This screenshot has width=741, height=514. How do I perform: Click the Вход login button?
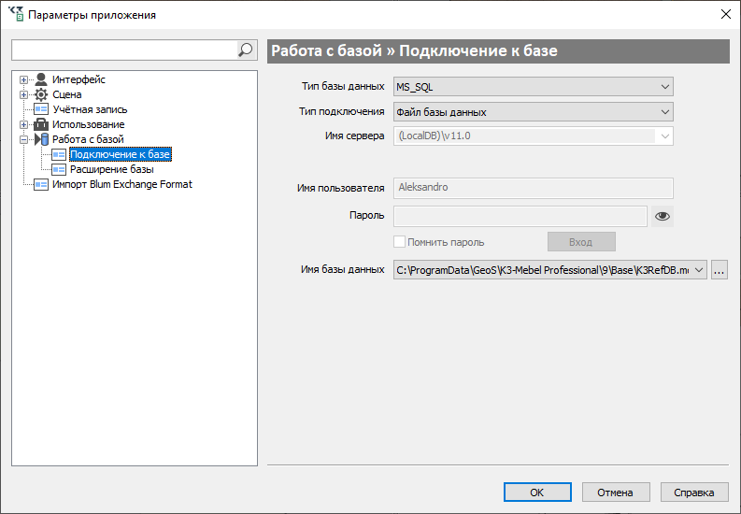(581, 242)
